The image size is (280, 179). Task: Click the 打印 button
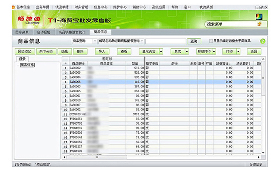tap(230, 52)
